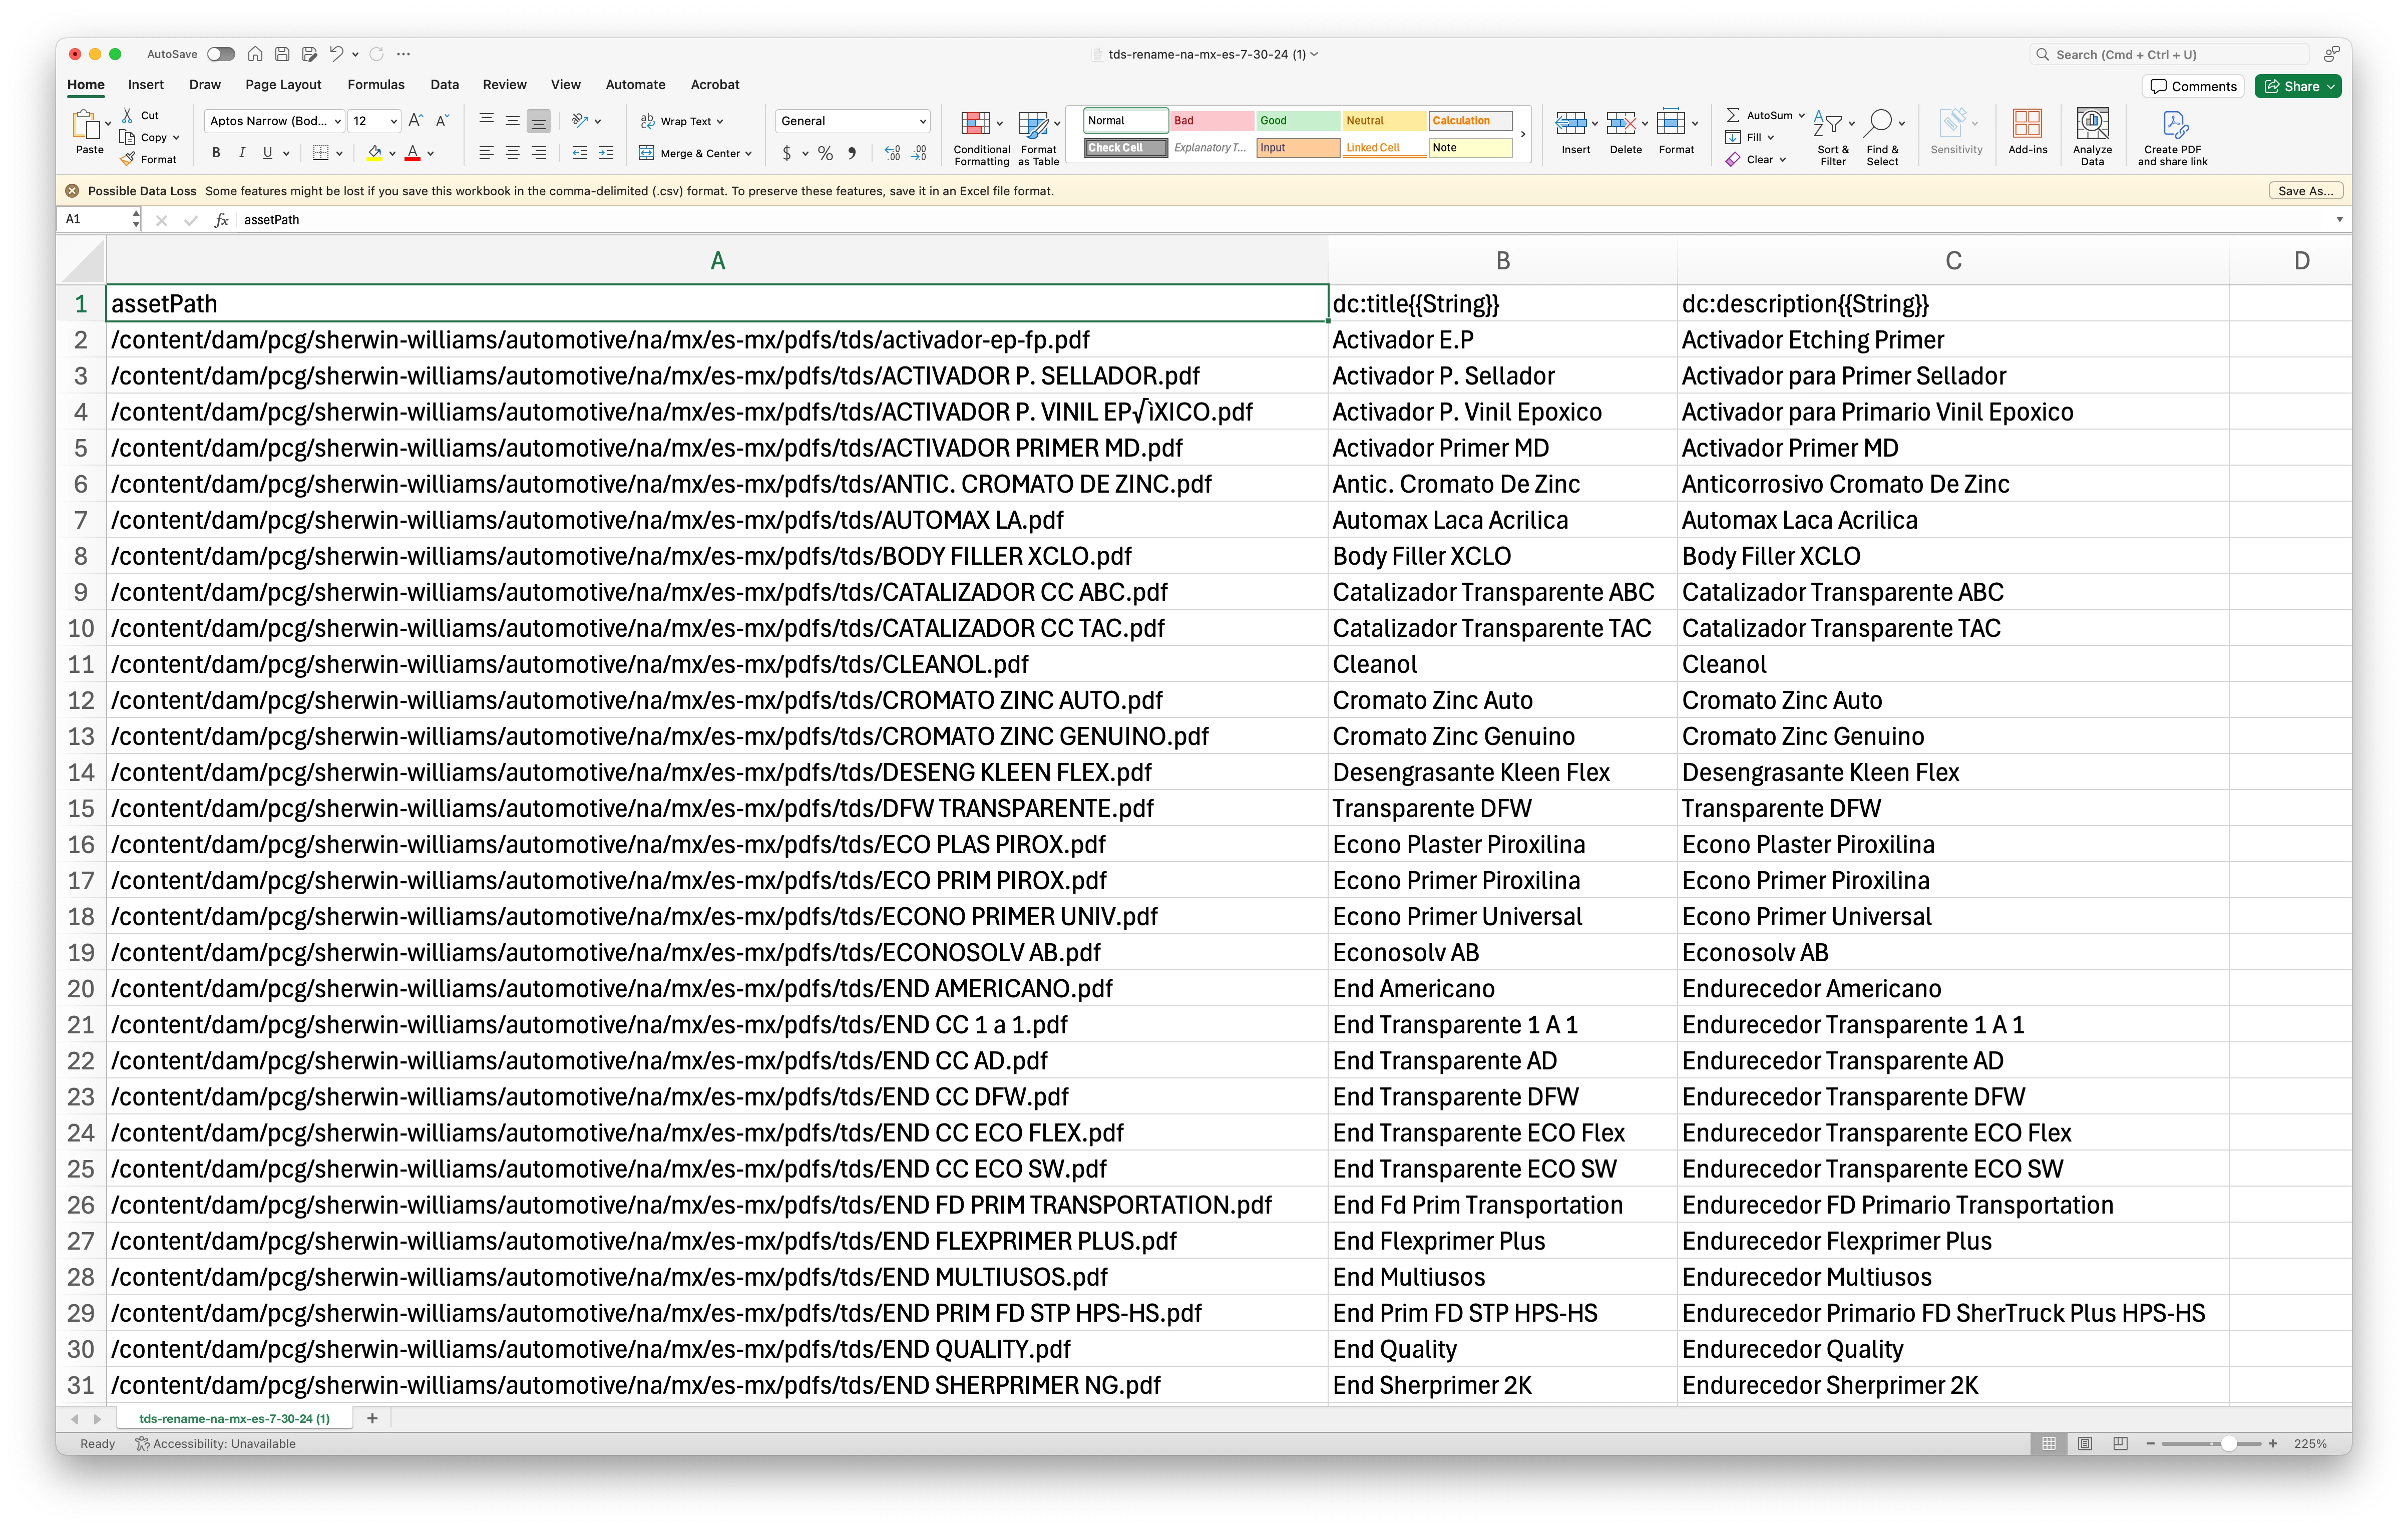The image size is (2408, 1529).
Task: Click the Add-ins icon
Action: coord(2027,124)
